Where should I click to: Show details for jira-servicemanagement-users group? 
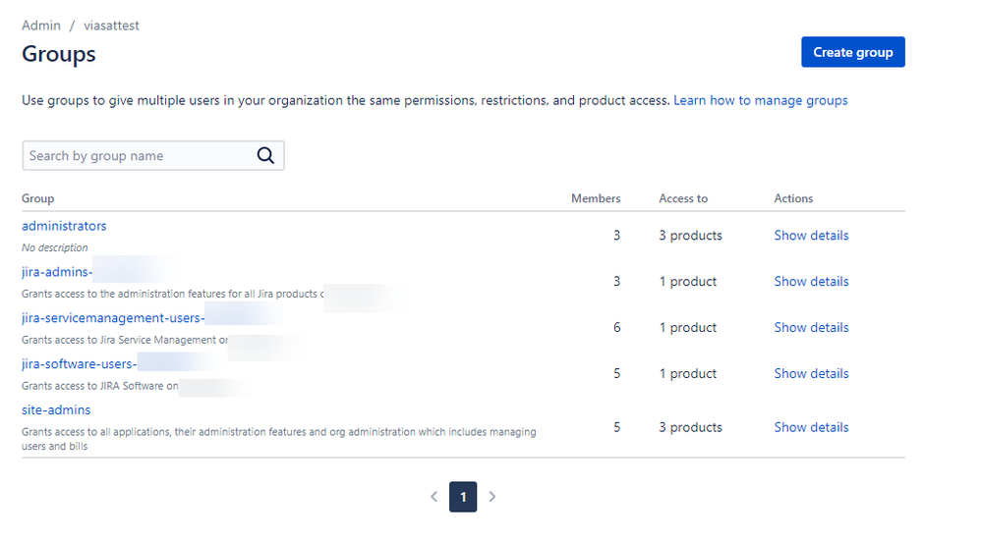click(x=811, y=328)
